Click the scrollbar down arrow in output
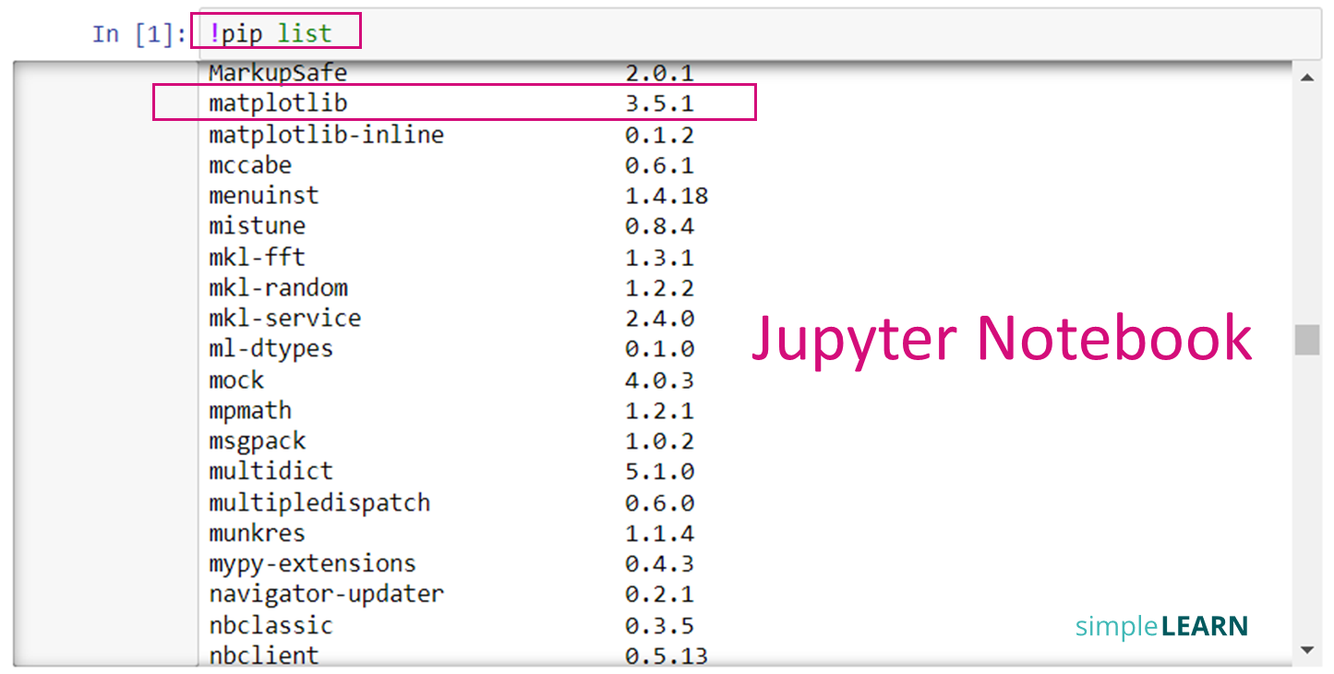 point(1306,650)
